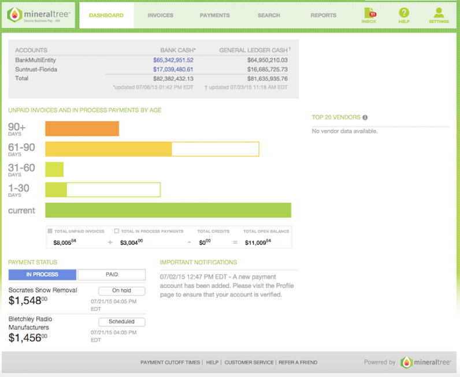
Task: Click the 1-30 days bar
Action: 103,190
